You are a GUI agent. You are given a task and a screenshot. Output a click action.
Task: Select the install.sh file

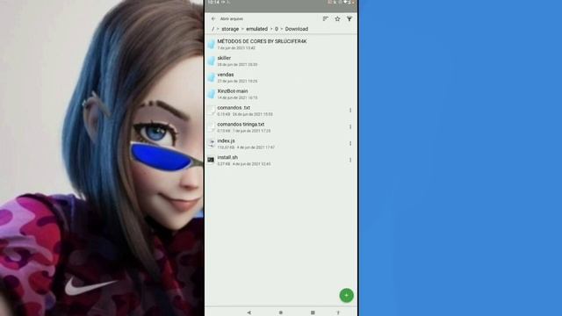click(x=281, y=160)
